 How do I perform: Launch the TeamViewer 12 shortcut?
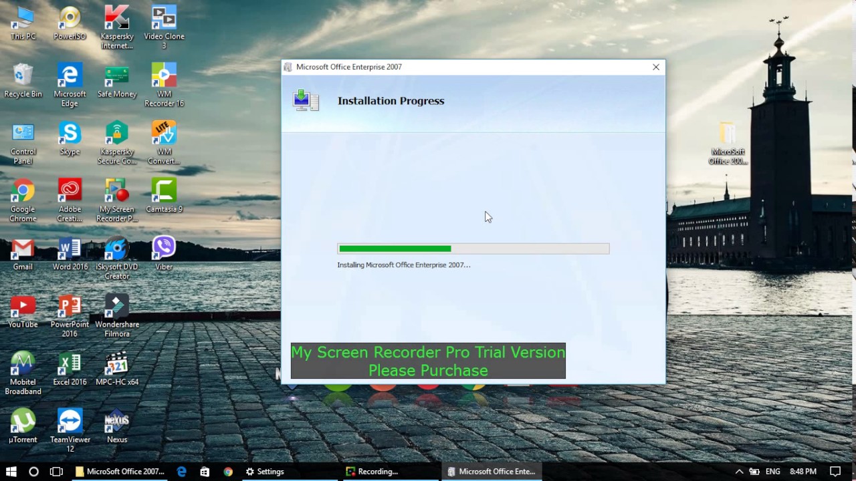coord(70,430)
